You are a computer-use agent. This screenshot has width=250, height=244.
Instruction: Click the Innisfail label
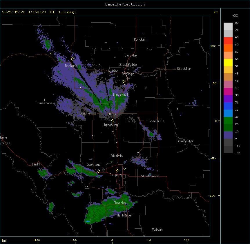121,94
